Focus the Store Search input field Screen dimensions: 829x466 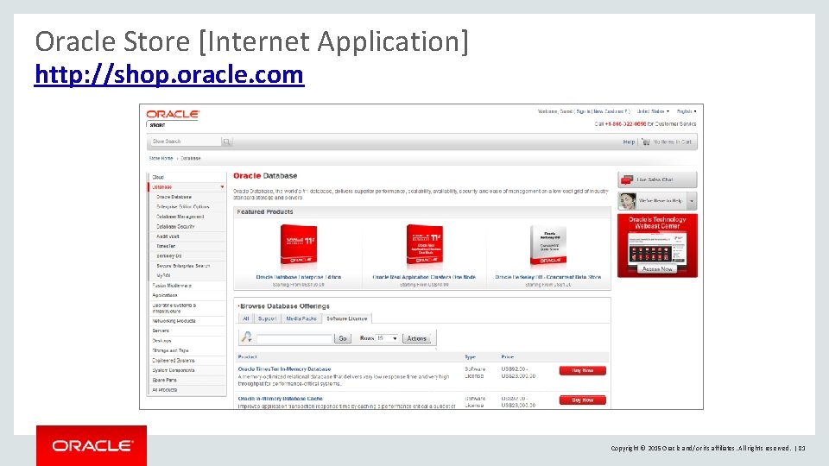(x=185, y=142)
